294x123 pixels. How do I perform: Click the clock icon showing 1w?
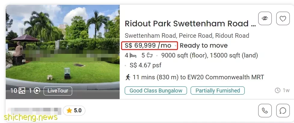coord(277,90)
